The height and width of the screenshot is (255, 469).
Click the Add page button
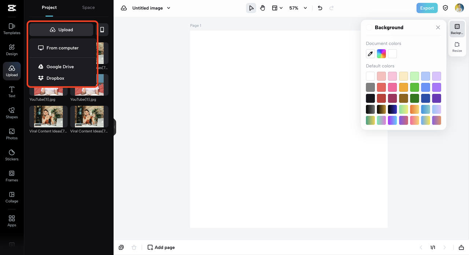[161, 248]
